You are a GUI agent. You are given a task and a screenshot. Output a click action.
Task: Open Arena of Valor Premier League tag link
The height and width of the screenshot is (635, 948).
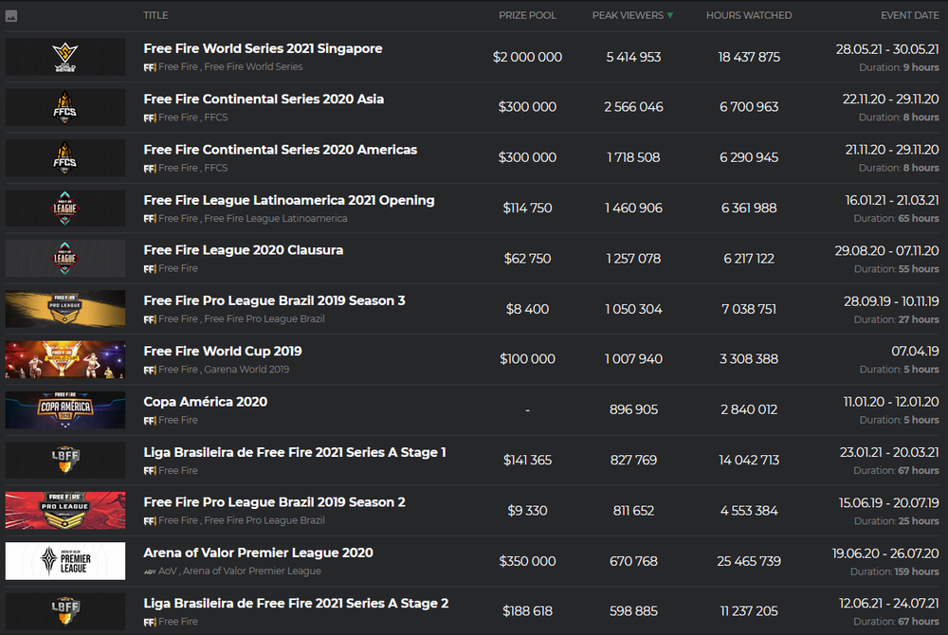pyautogui.click(x=252, y=571)
